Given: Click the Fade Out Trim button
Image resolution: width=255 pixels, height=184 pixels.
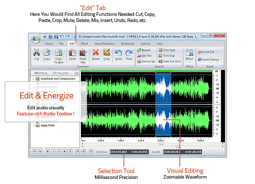Looking at the screenshot, I should [170, 61].
